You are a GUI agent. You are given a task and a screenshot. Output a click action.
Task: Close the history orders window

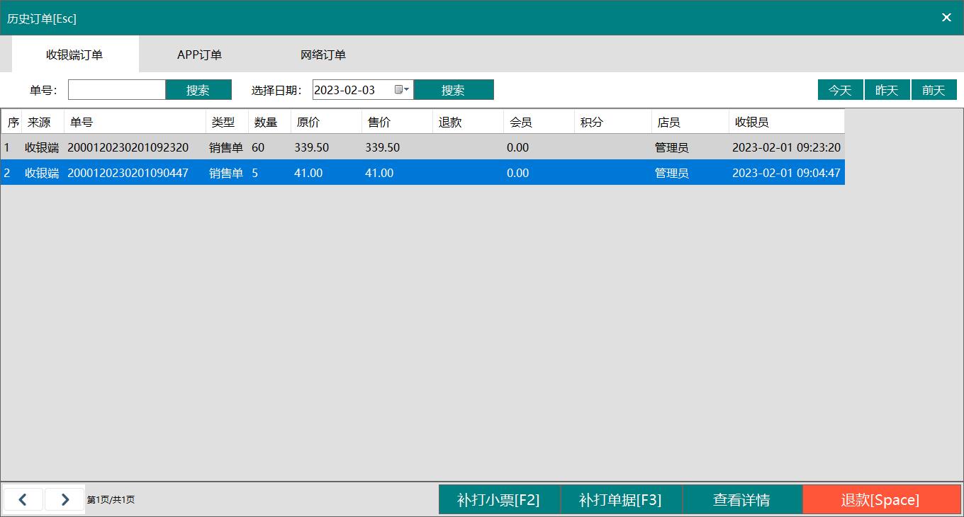(946, 18)
